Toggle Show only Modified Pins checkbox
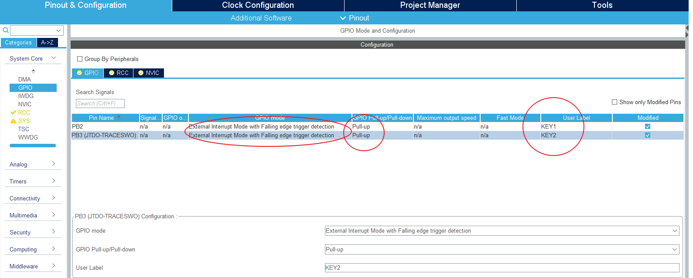The image size is (693, 278). pos(614,102)
